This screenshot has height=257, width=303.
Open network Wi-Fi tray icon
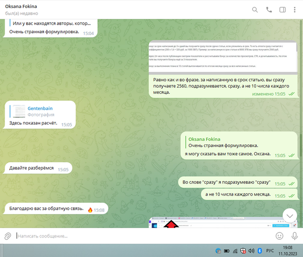pos(235,251)
